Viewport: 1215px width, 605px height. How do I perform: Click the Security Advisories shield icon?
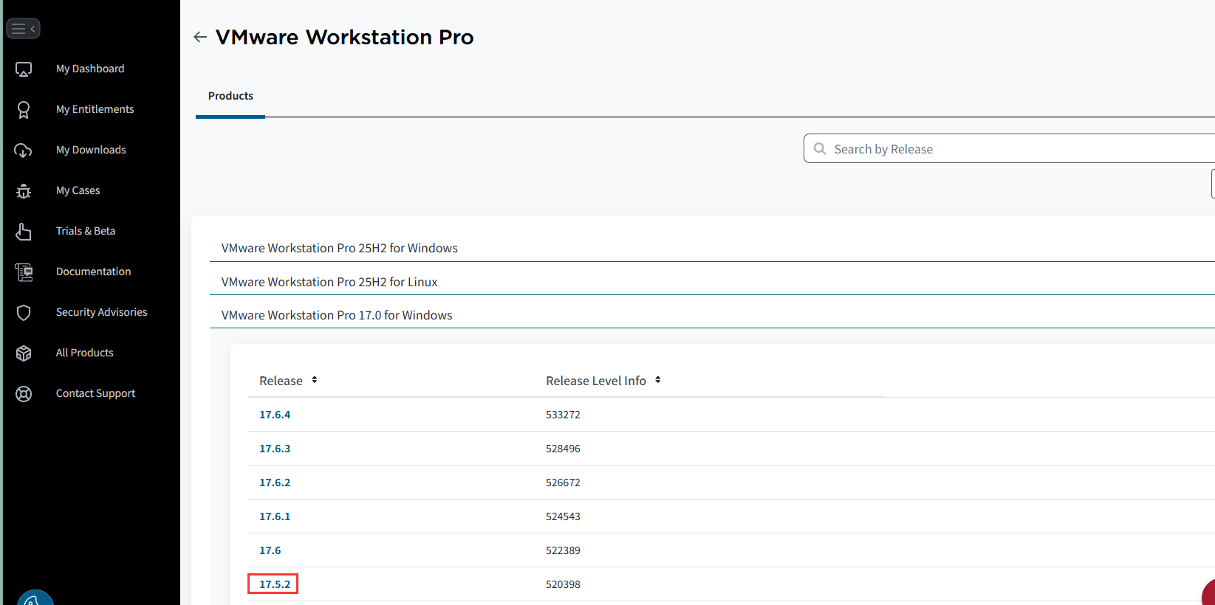(x=24, y=313)
